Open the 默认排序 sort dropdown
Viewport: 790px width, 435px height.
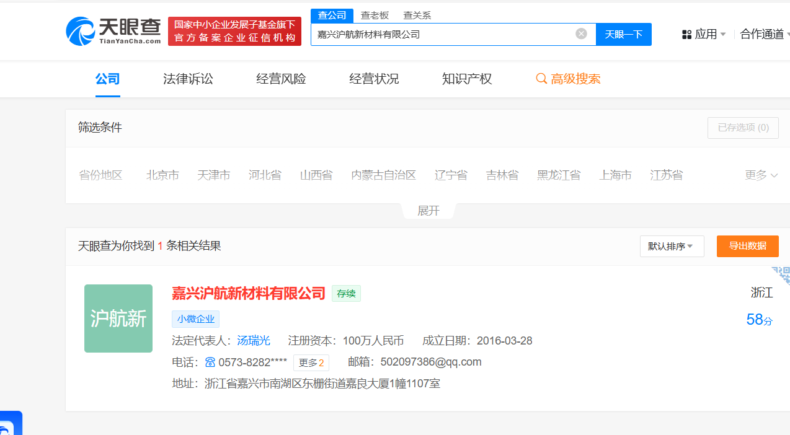coord(672,246)
